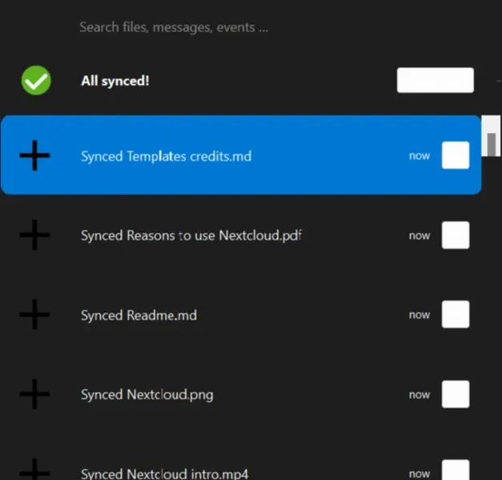This screenshot has width=502, height=480.
Task: Select the Synced Templates credits.md activity entry
Action: pyautogui.click(x=241, y=155)
